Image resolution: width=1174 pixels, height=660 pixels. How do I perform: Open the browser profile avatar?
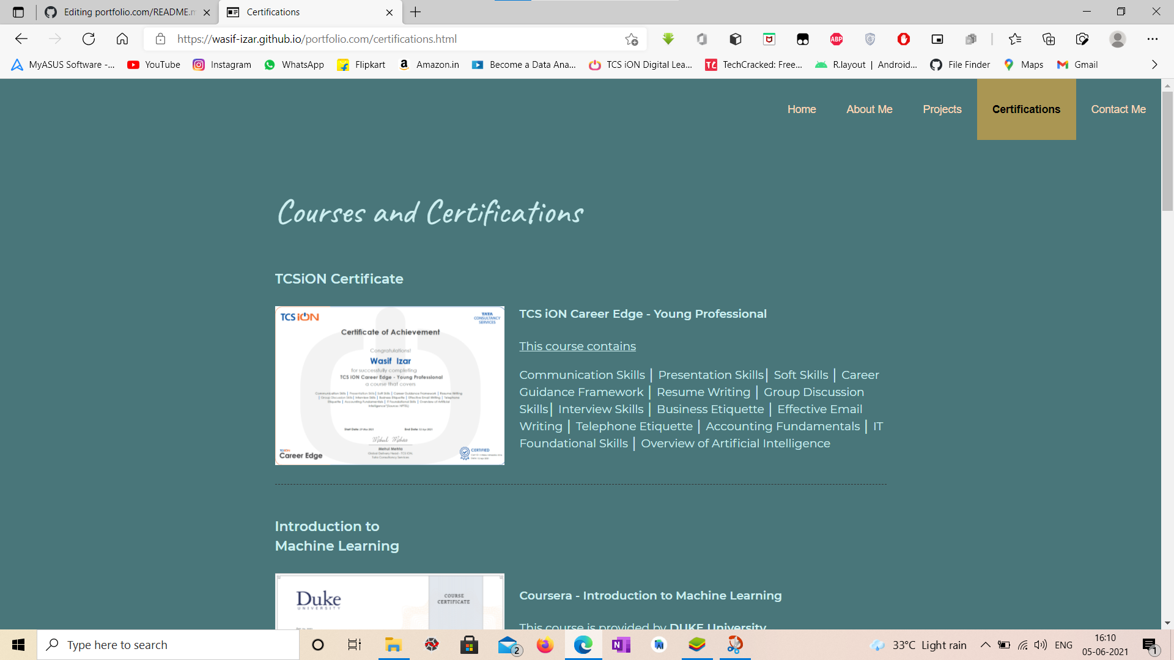tap(1117, 38)
